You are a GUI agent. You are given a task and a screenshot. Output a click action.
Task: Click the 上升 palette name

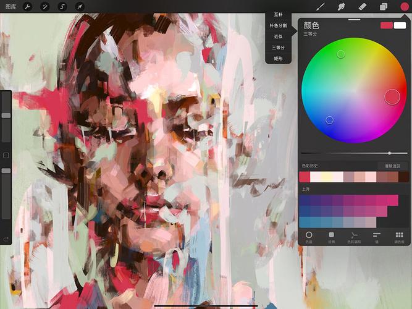(x=305, y=189)
